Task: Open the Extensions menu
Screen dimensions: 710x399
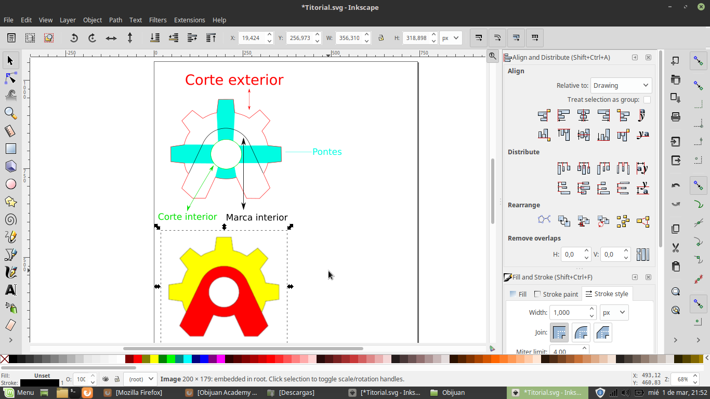Action: tap(189, 20)
